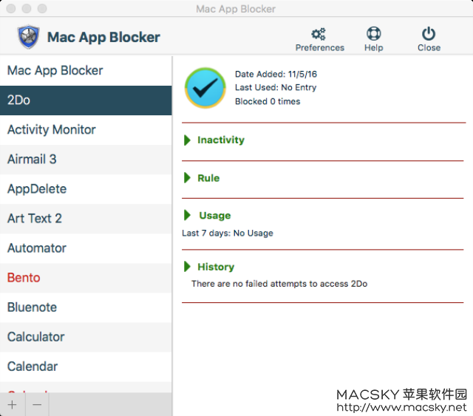The image size is (473, 416).
Task: Click the Inactivity heading
Action: (x=221, y=140)
